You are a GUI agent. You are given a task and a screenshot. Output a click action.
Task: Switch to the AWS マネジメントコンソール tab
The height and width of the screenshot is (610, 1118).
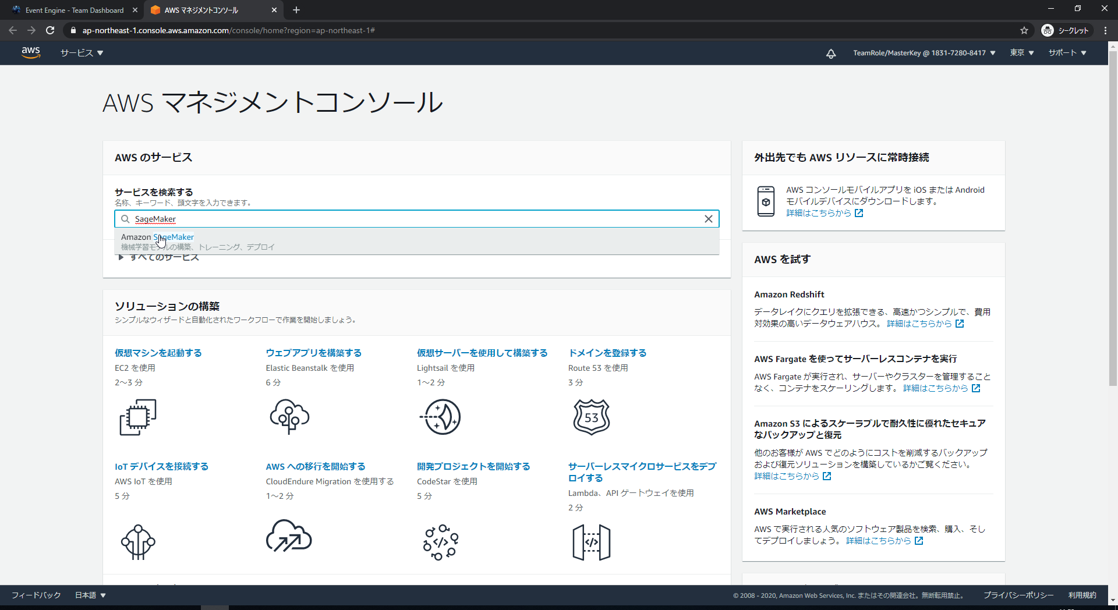[201, 10]
